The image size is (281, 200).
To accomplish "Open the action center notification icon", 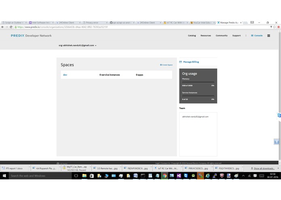I will pyautogui.click(x=255, y=176).
